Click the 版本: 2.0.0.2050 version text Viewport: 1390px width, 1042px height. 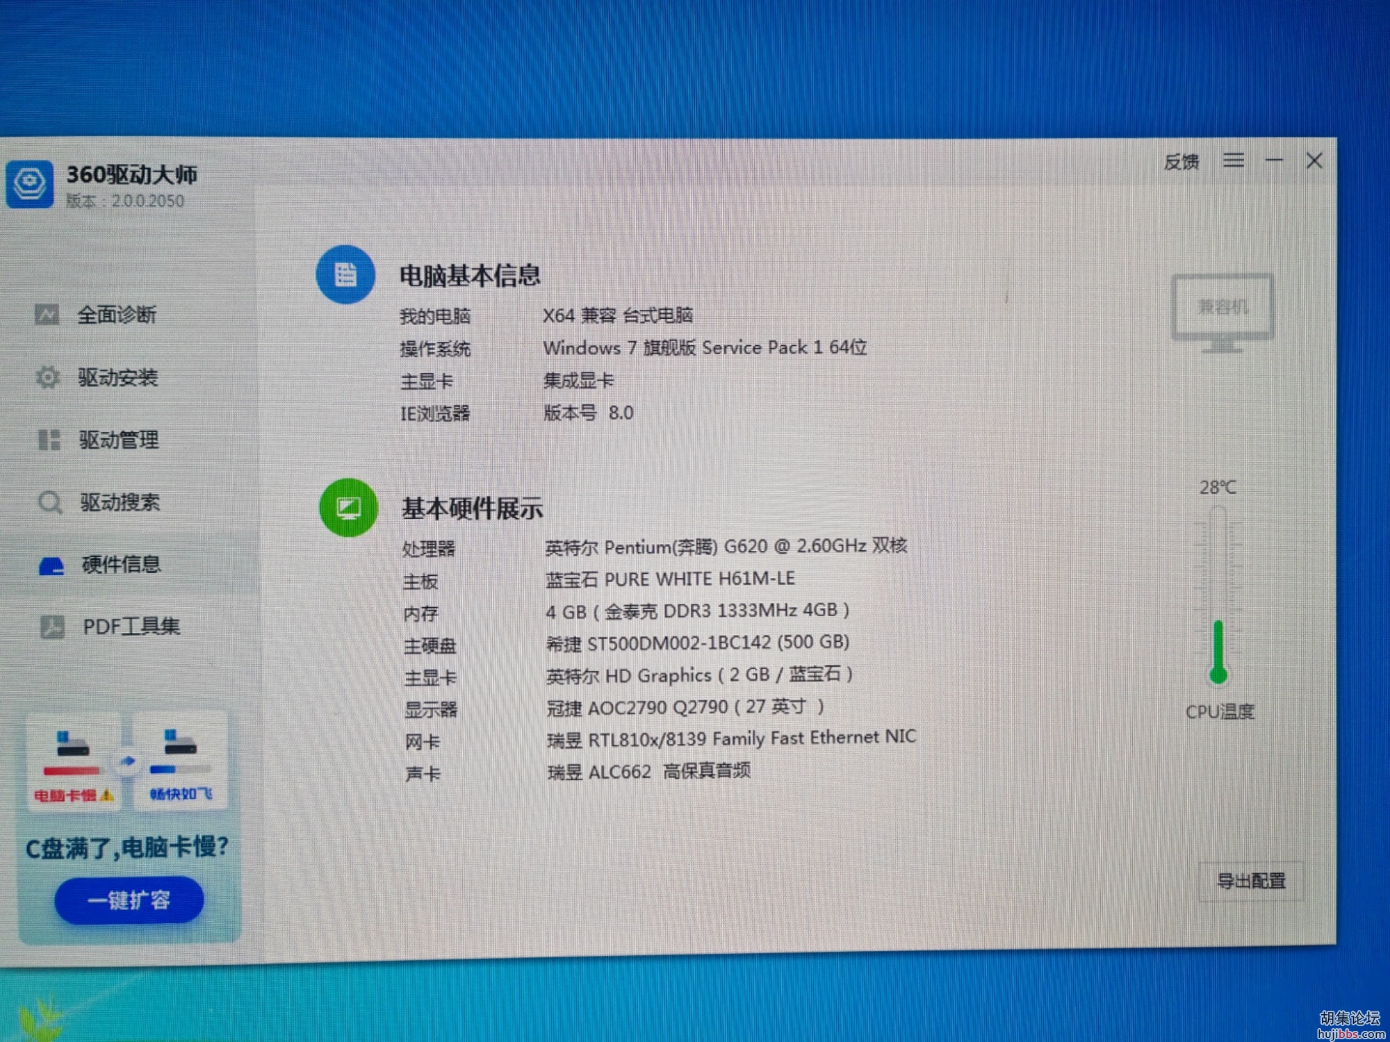tap(125, 201)
